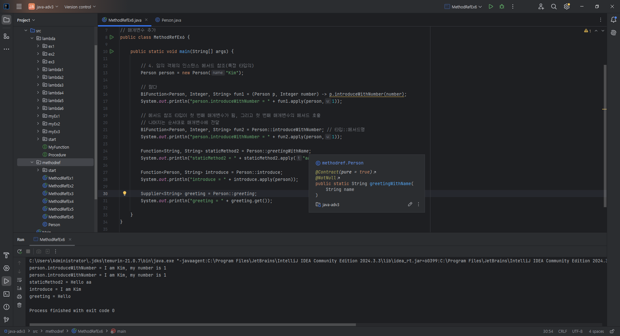Click methodref.Person link in popup
Image resolution: width=620 pixels, height=336 pixels.
[343, 163]
